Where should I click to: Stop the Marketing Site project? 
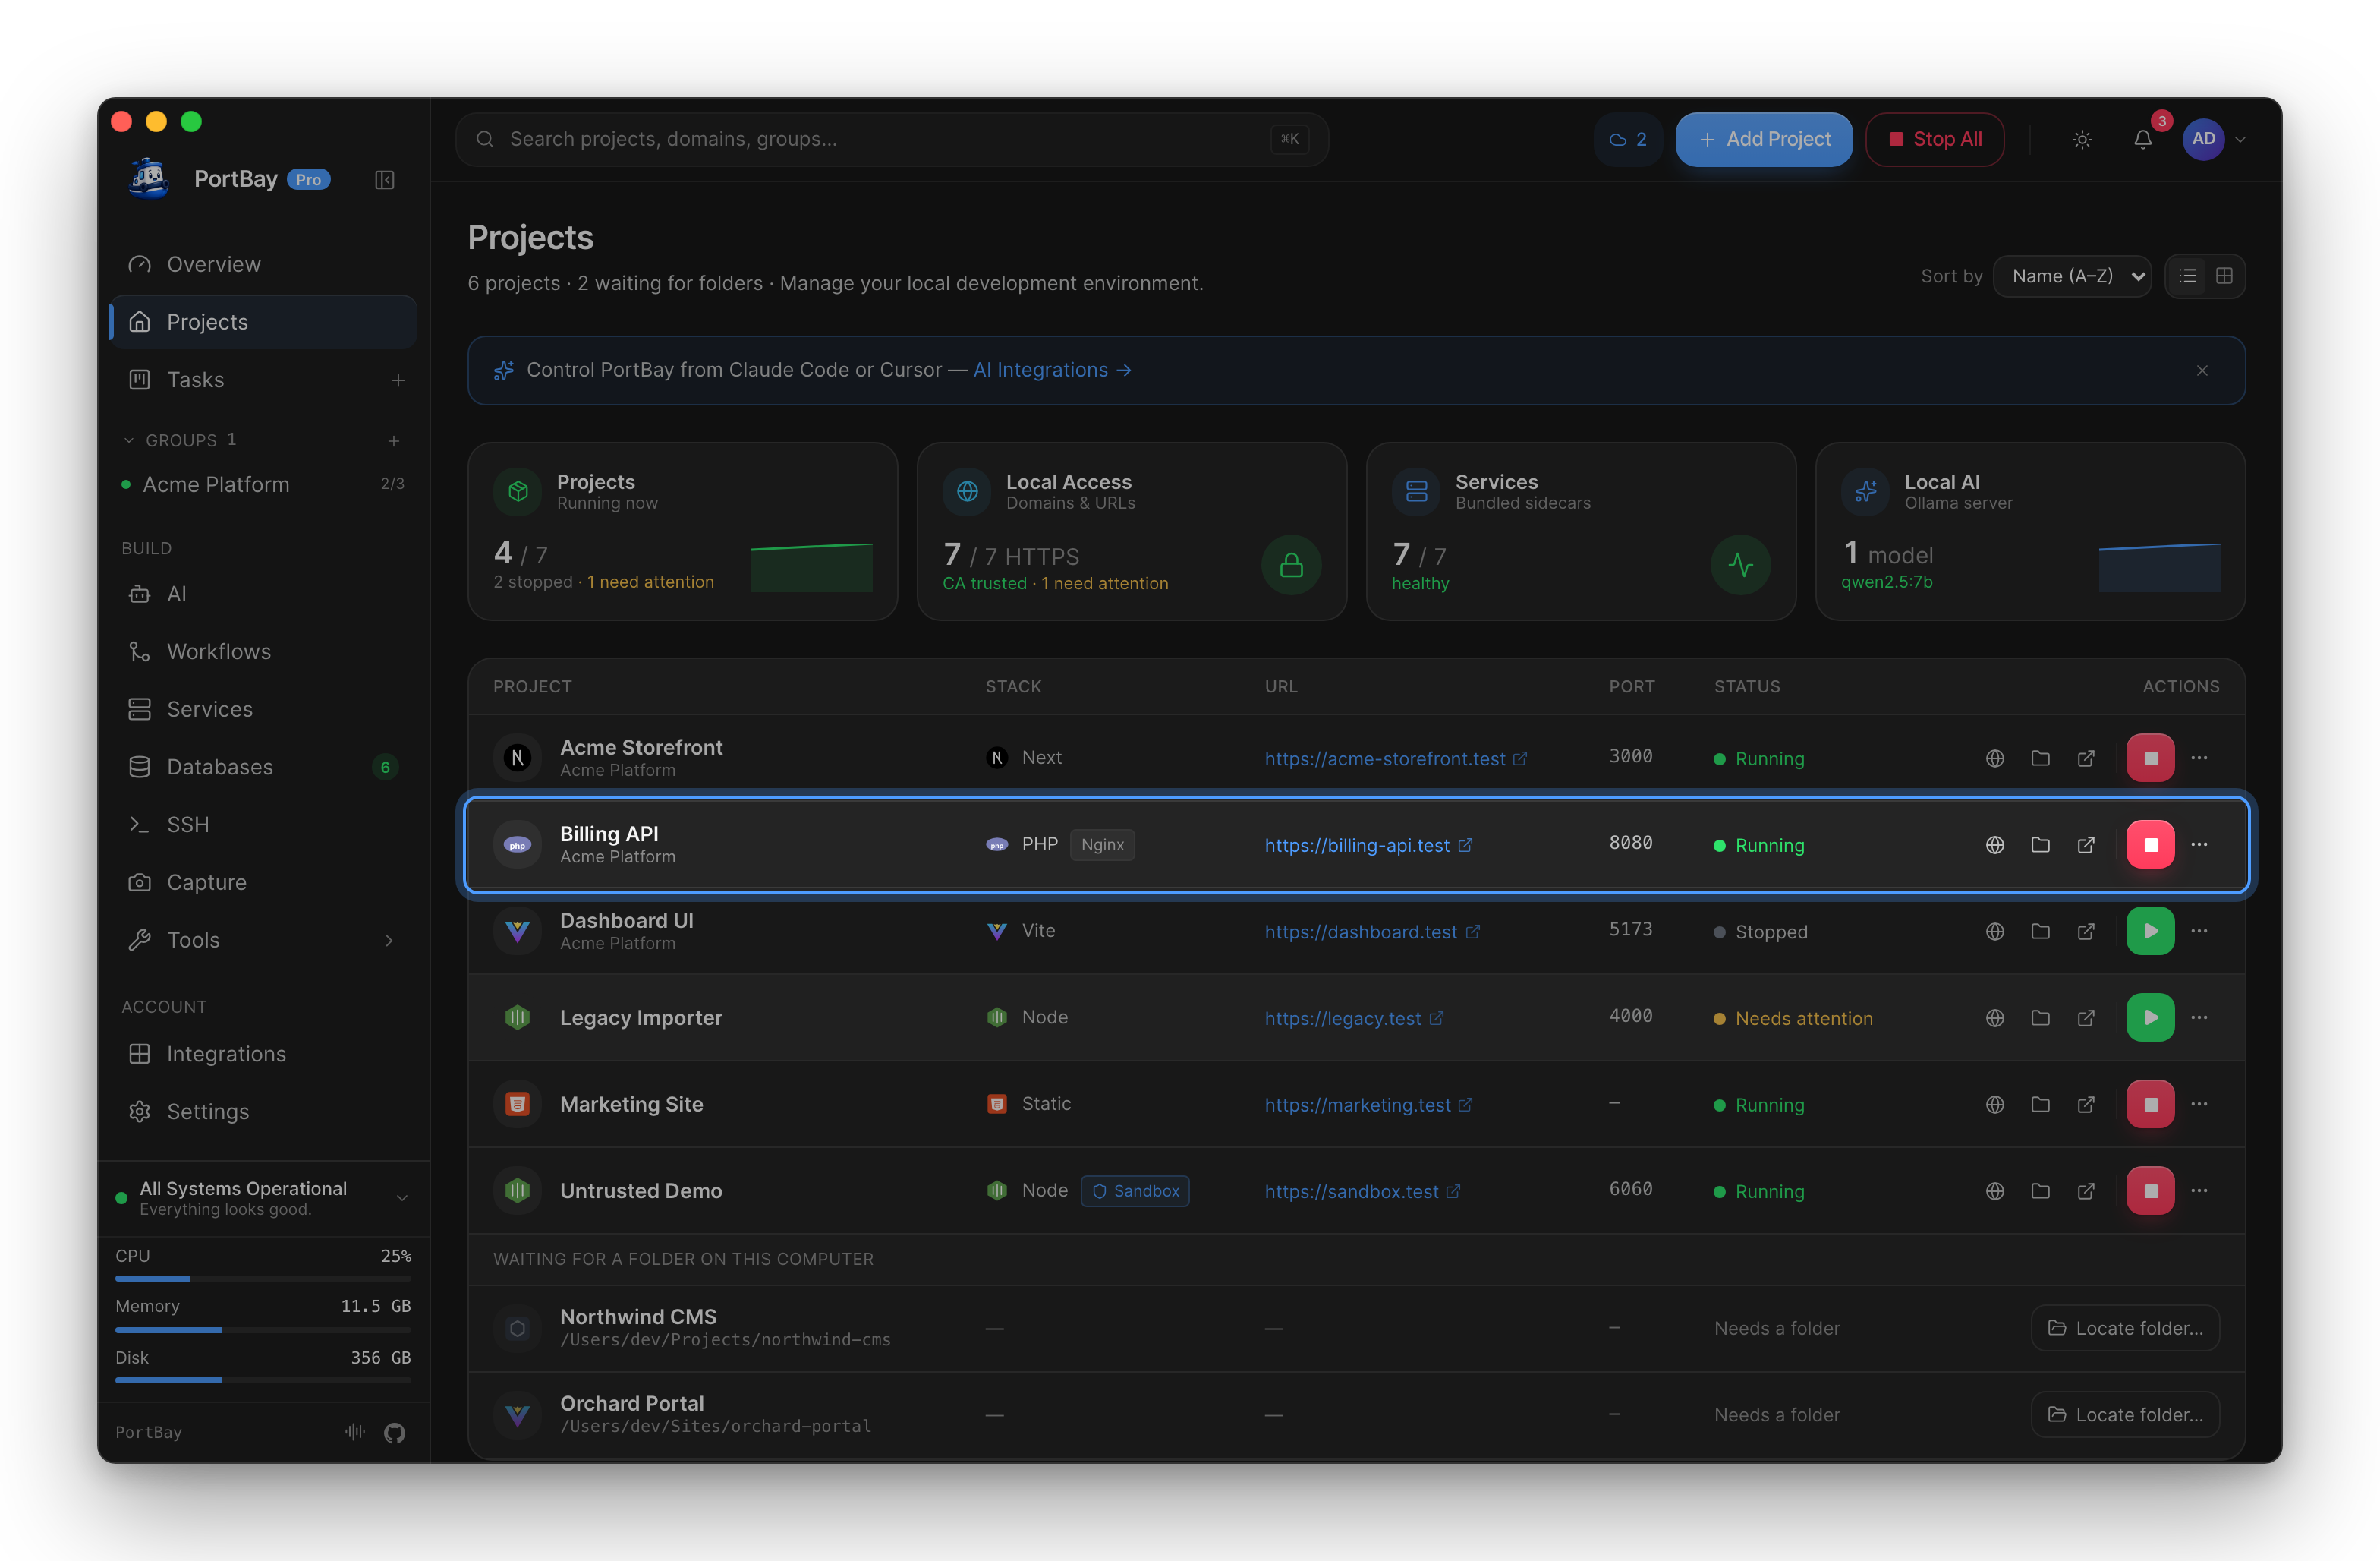[2151, 1105]
